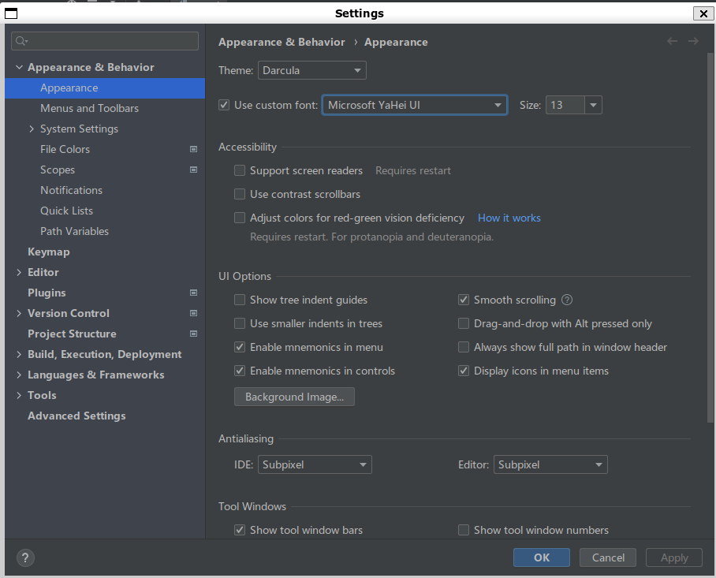716x578 pixels.
Task: Expand the Editor section in sidebar
Action: [19, 272]
